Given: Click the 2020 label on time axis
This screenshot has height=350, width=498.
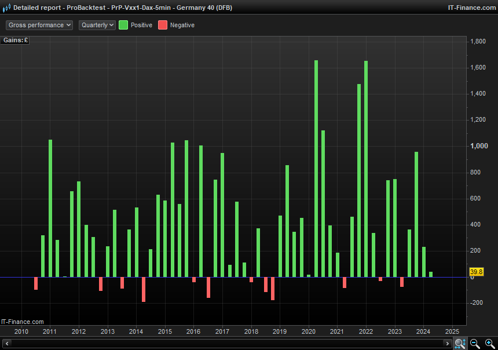Looking at the screenshot, I should point(308,331).
